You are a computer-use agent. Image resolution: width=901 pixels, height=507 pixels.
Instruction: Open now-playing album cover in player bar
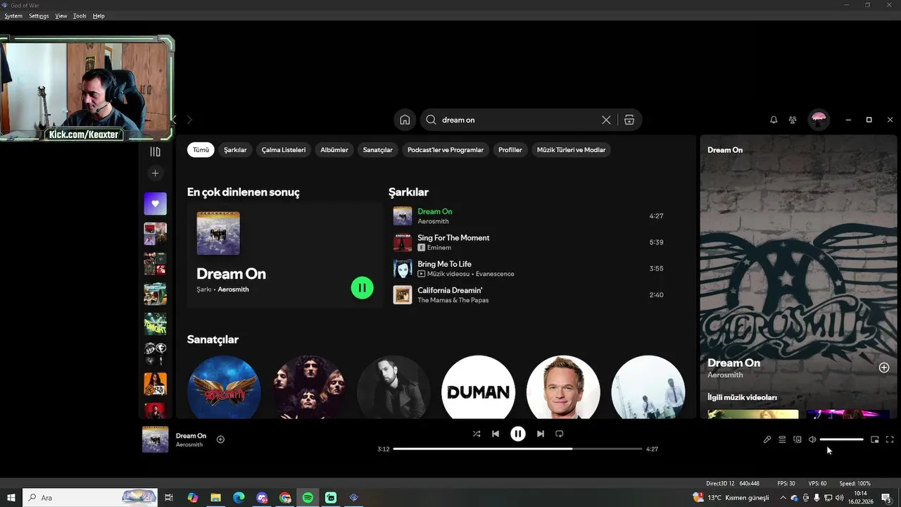click(x=156, y=439)
